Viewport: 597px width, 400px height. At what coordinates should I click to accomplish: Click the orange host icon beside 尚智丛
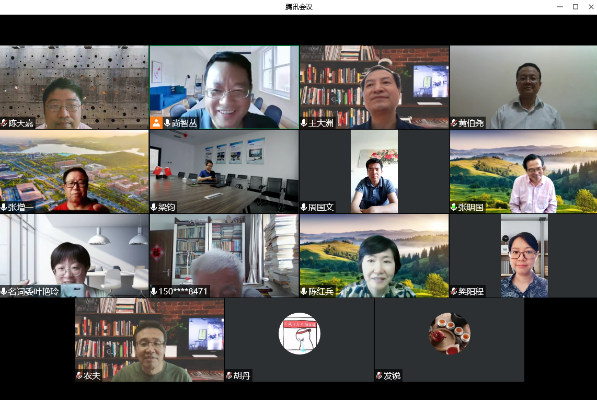pyautogui.click(x=156, y=123)
